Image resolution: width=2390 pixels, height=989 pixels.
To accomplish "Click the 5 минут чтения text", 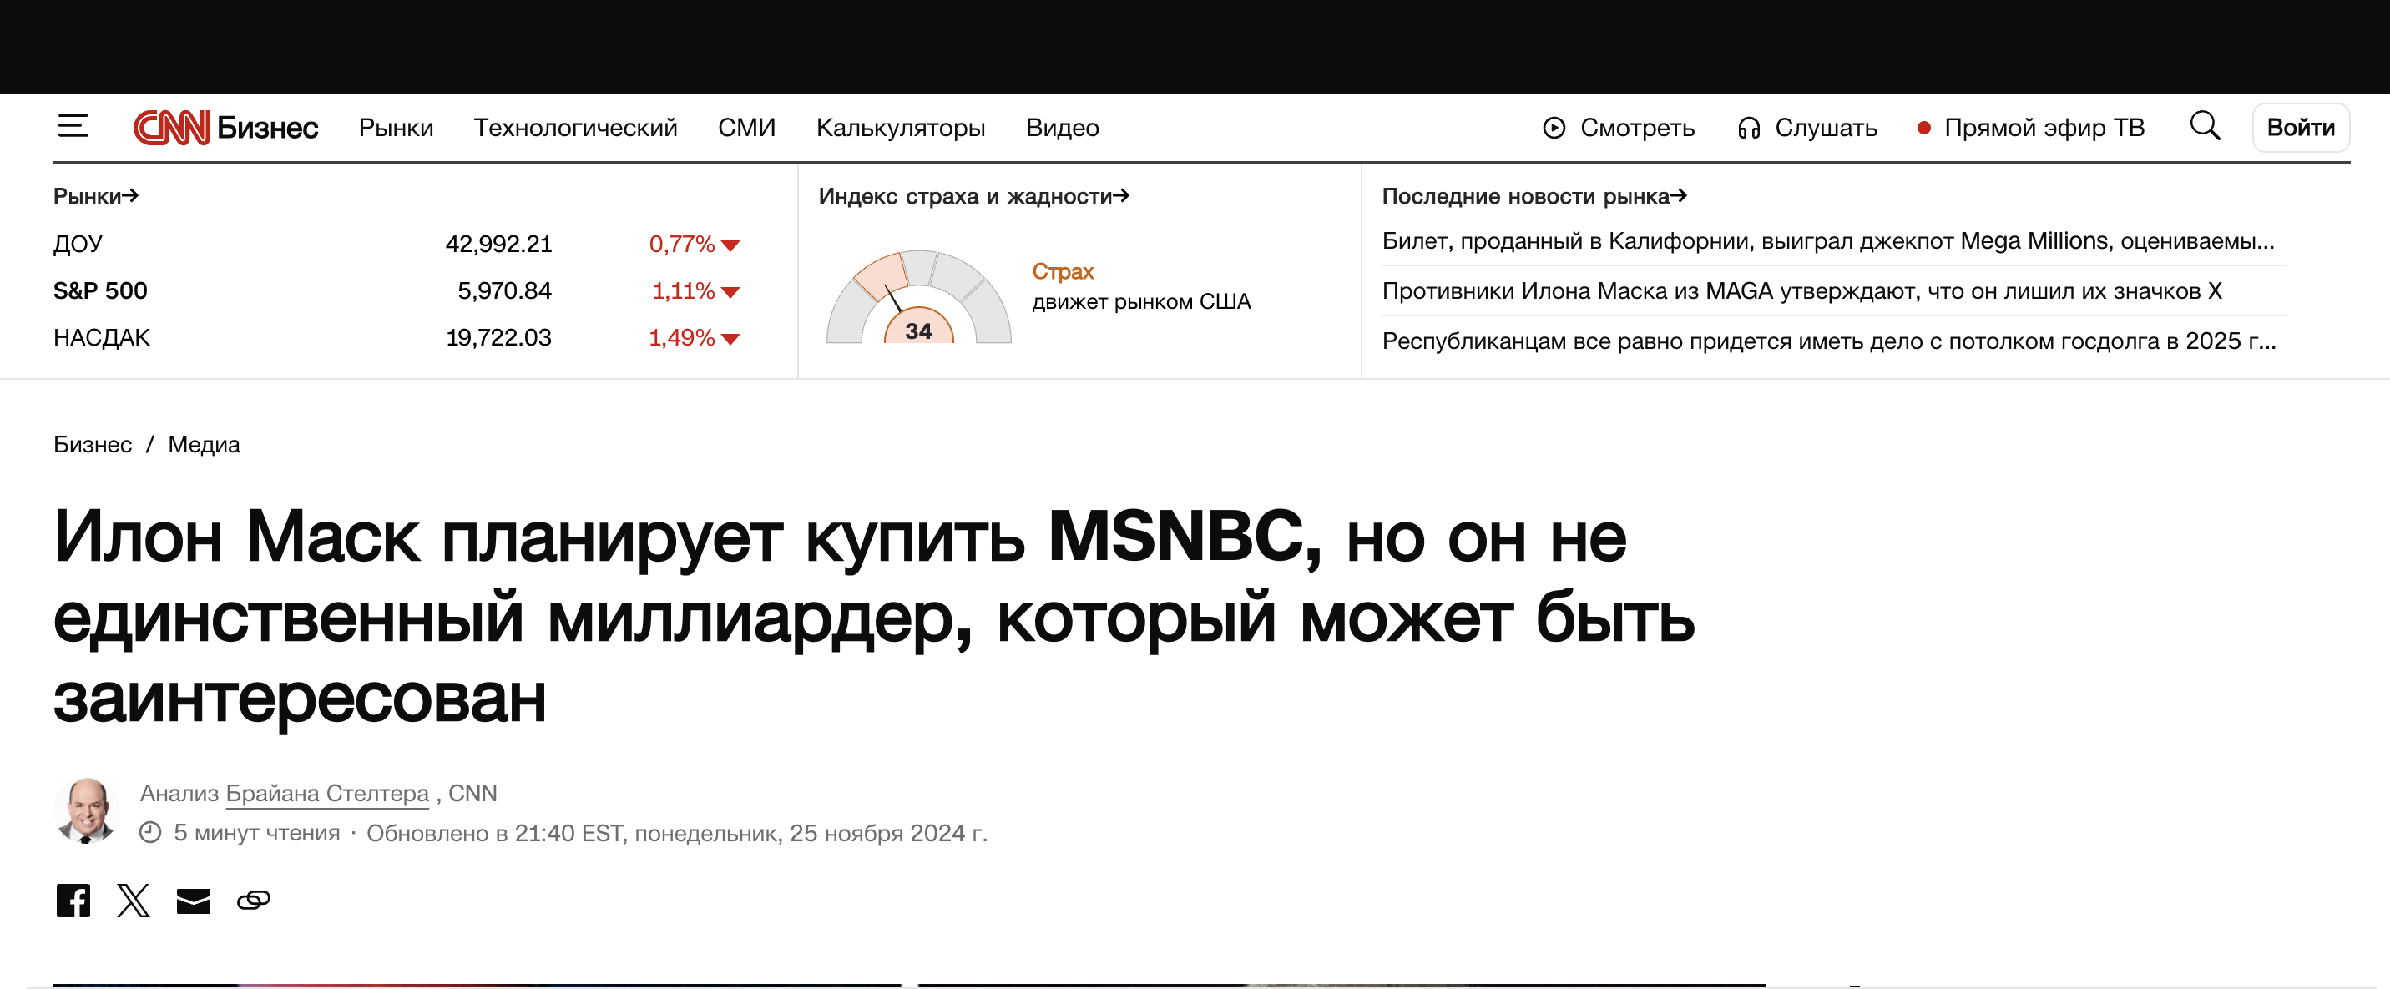I will pos(257,833).
